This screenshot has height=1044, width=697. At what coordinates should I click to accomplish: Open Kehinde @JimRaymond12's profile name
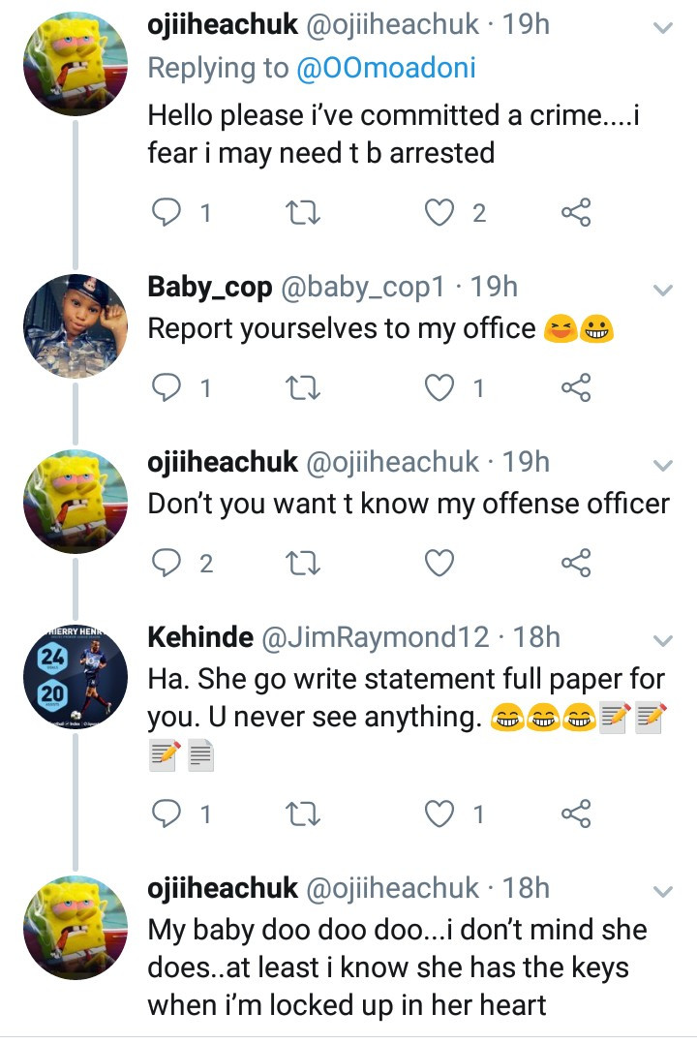pos(199,637)
